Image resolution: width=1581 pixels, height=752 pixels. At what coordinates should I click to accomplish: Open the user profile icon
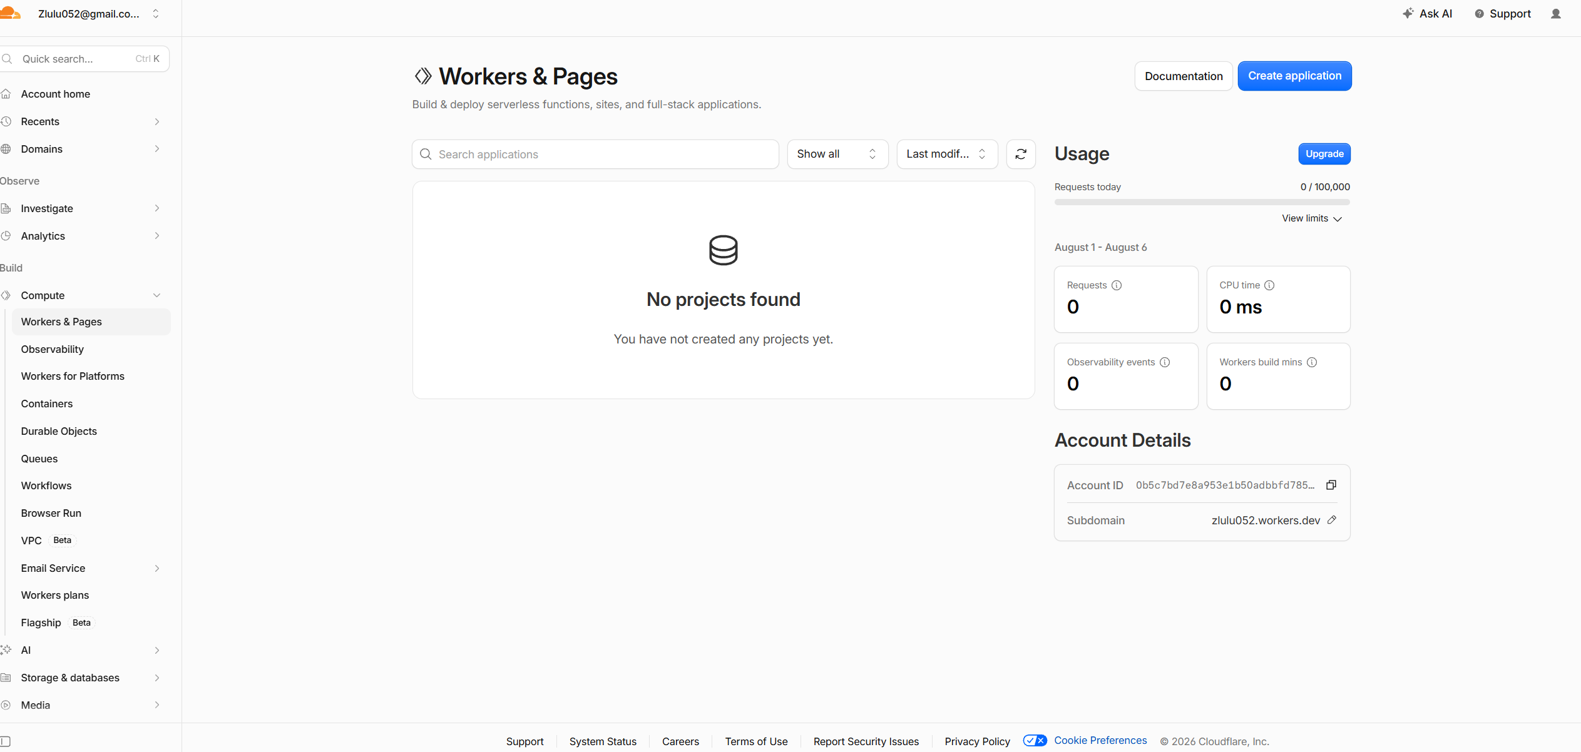pos(1556,14)
